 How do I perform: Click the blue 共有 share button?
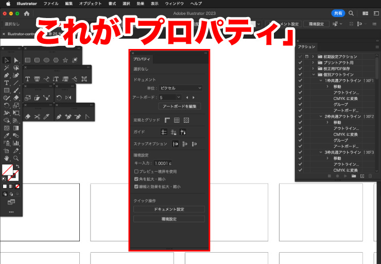338,13
